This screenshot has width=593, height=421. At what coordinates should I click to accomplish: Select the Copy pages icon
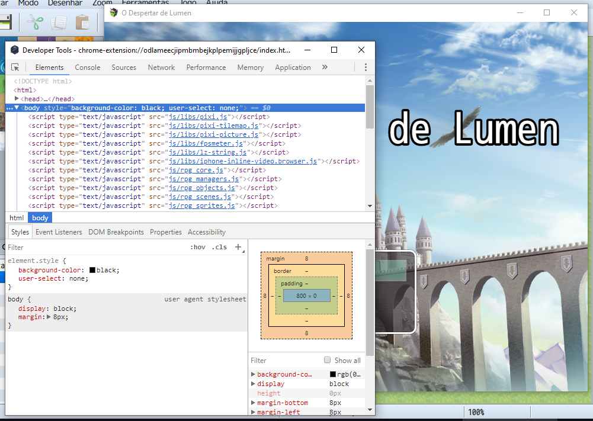click(x=59, y=23)
